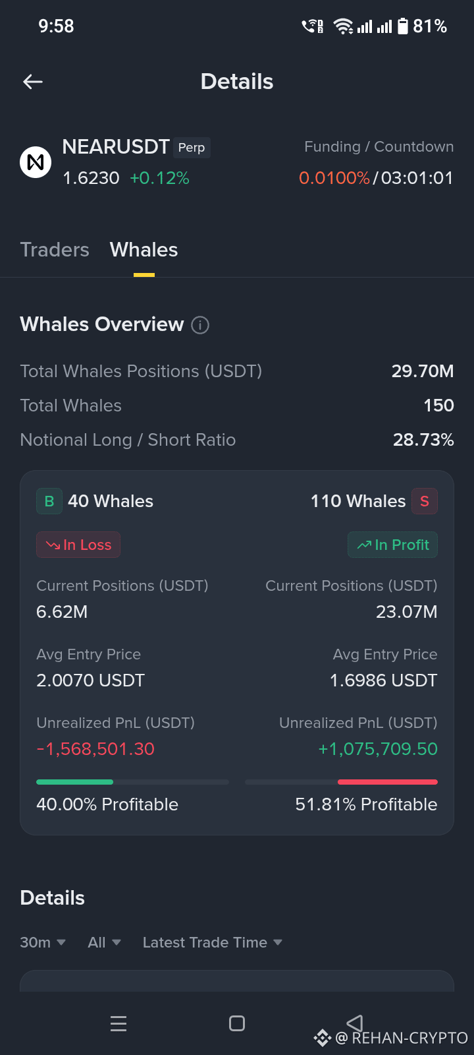The height and width of the screenshot is (1055, 474).
Task: Tap the back arrow icon
Action: [x=33, y=82]
